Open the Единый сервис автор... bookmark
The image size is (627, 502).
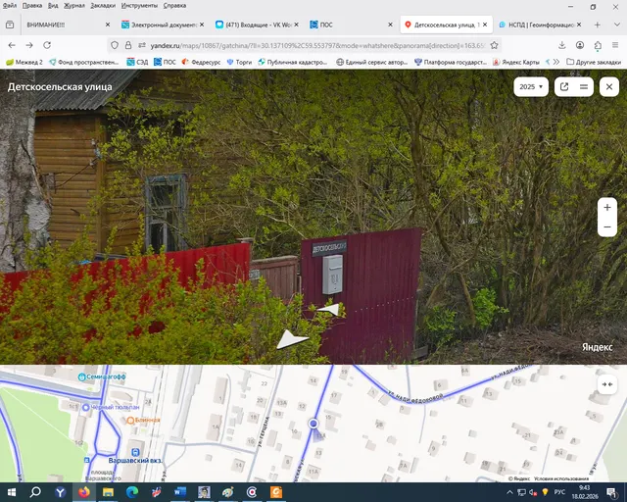[x=372, y=62]
